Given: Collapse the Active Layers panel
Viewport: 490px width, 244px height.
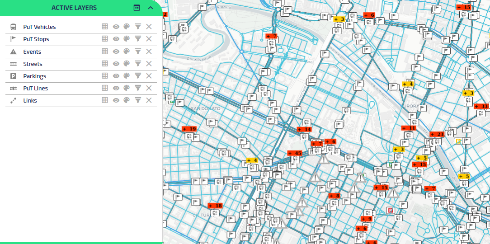Looking at the screenshot, I should click(151, 8).
